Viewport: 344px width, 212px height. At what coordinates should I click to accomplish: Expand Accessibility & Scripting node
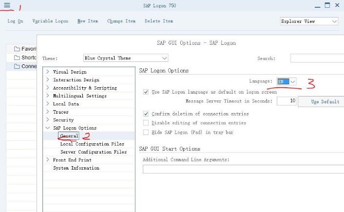[48, 88]
